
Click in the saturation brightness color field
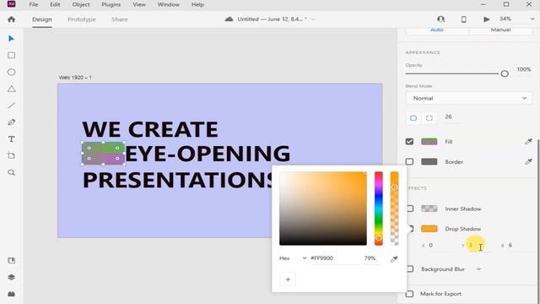tap(323, 209)
